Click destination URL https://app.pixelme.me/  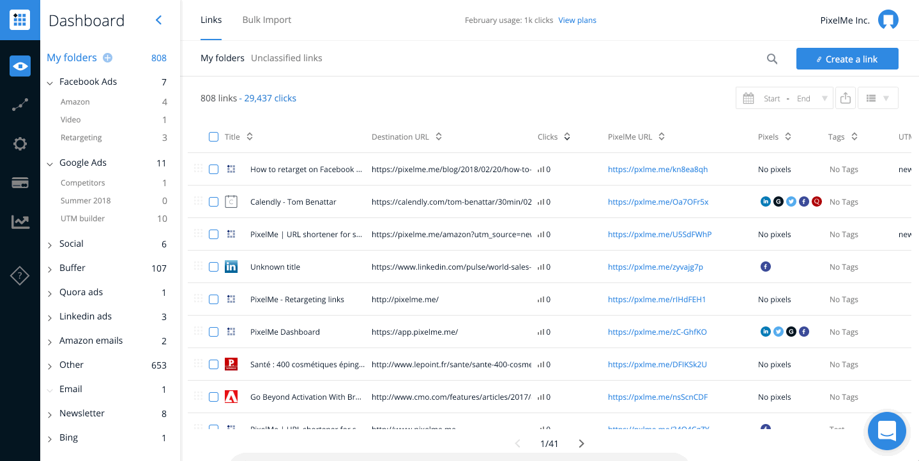coord(414,332)
